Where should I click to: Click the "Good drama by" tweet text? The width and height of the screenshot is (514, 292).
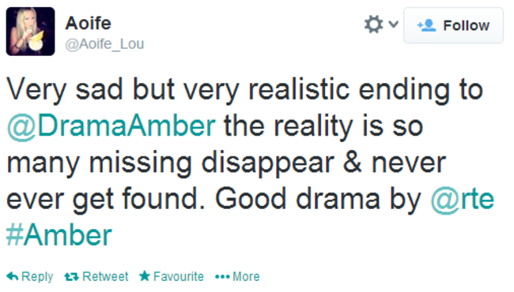tap(318, 200)
